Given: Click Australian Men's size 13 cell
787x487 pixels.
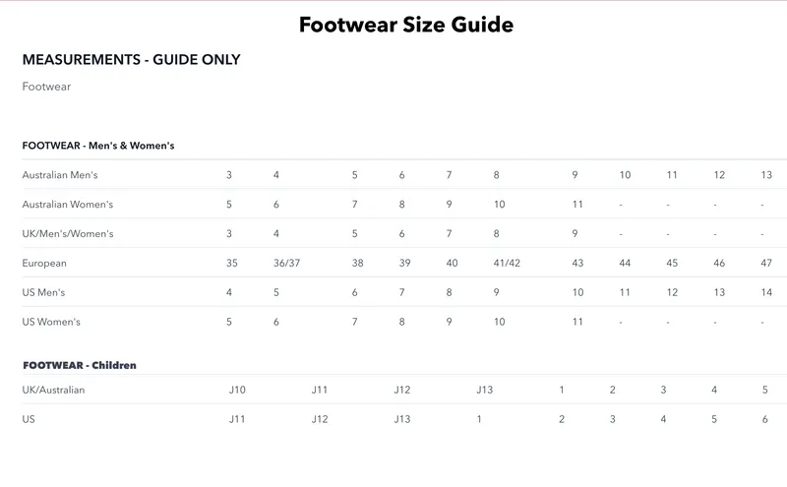Looking at the screenshot, I should 766,175.
